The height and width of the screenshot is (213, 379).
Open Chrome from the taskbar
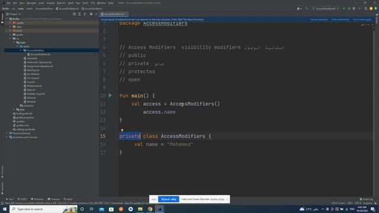click(150, 209)
